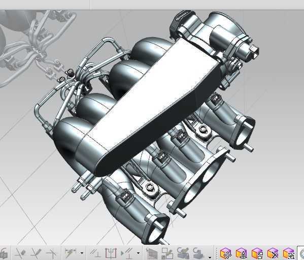Select the auto constrain icon with play arrow

click(x=126, y=253)
